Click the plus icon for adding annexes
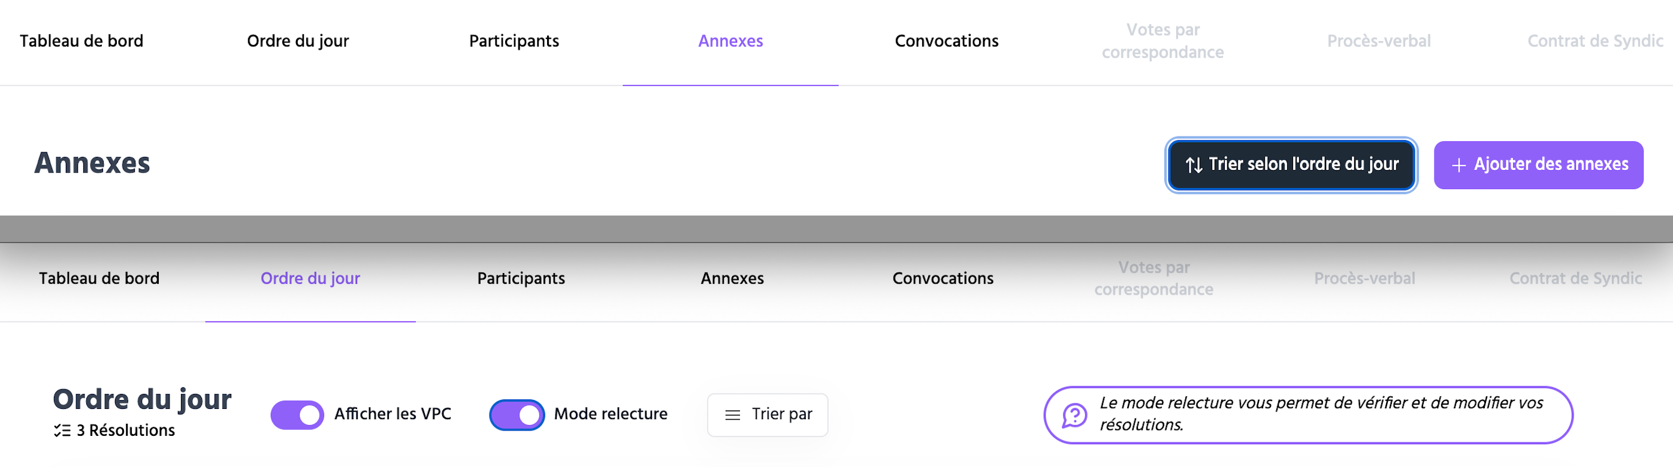1673x467 pixels. point(1458,166)
